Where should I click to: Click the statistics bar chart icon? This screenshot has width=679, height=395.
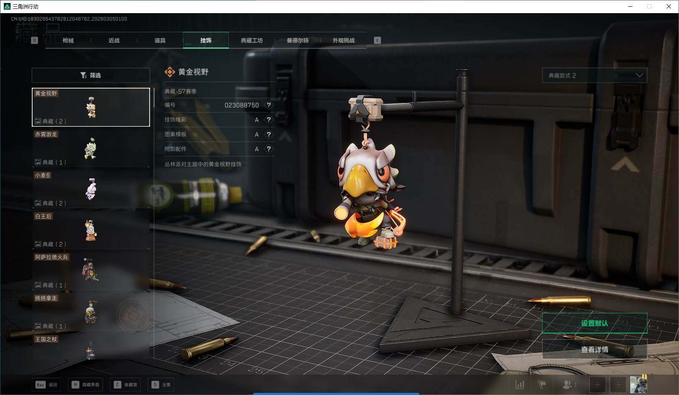click(520, 385)
